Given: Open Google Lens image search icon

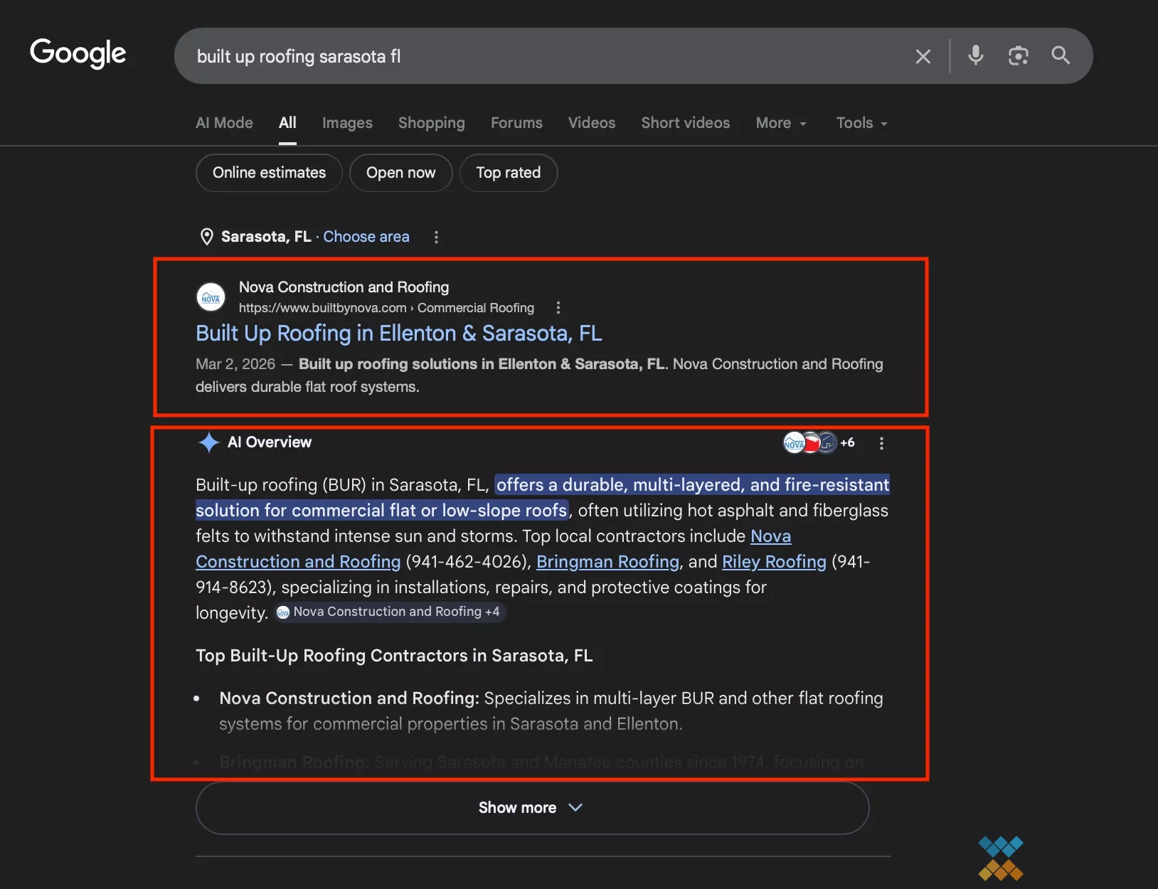Looking at the screenshot, I should click(x=1019, y=55).
